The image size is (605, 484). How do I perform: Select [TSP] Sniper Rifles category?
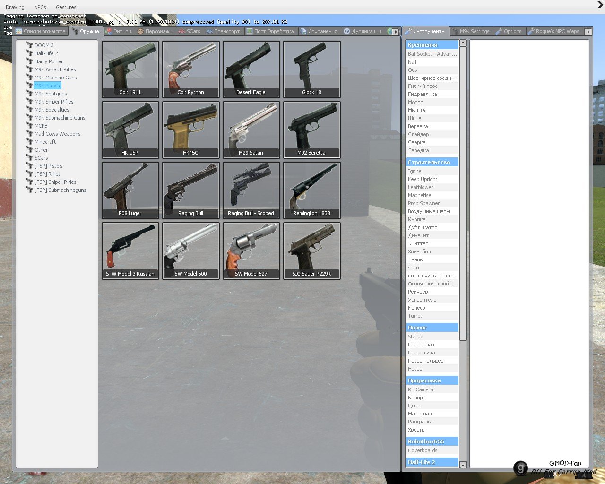(x=55, y=182)
